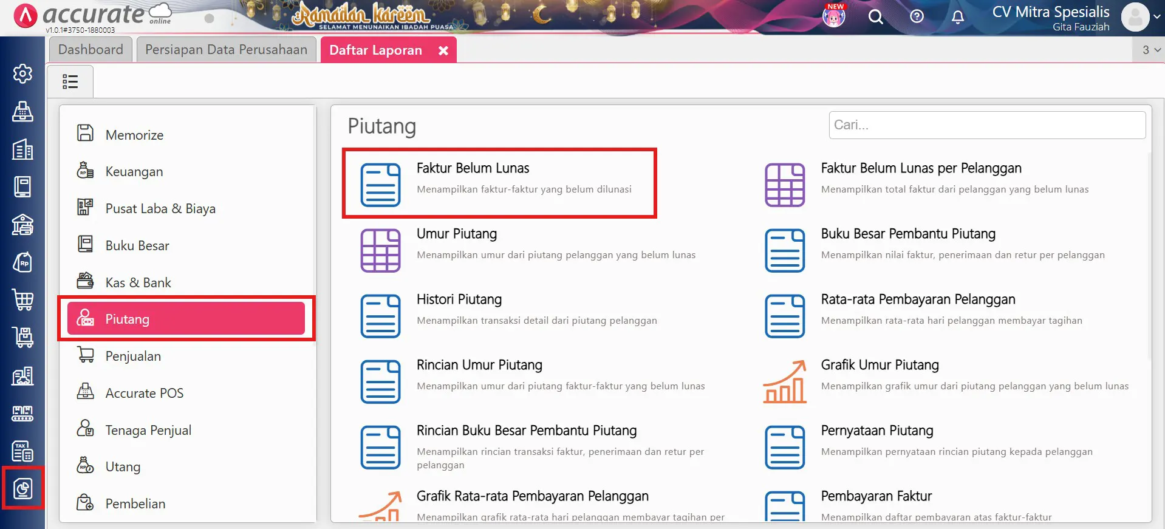Viewport: 1165px width, 529px height.
Task: Select Pembelian report category
Action: click(187, 503)
